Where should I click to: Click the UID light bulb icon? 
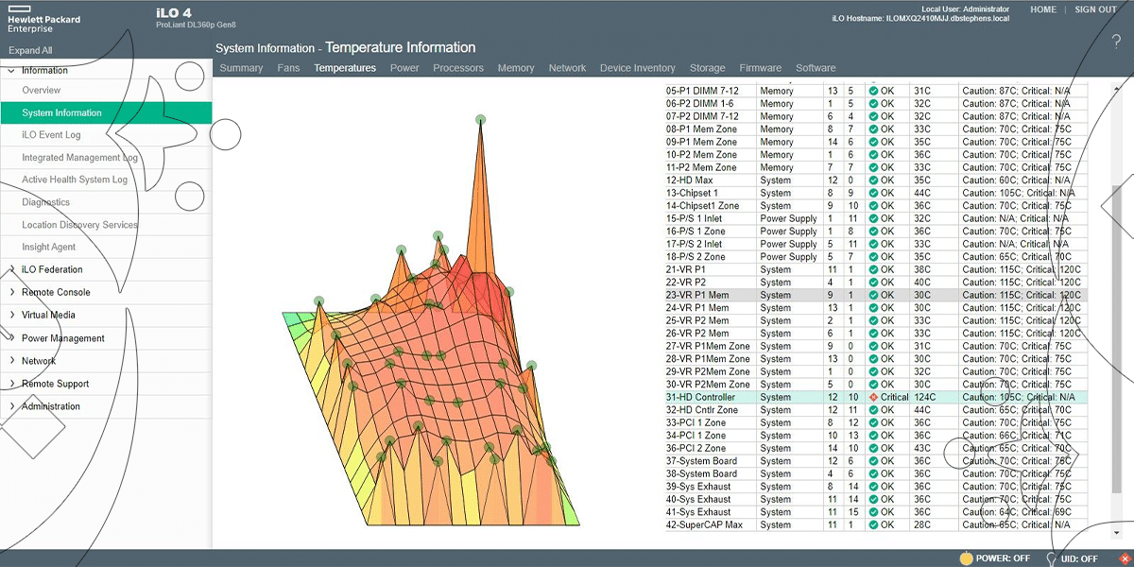[x=1050, y=558]
